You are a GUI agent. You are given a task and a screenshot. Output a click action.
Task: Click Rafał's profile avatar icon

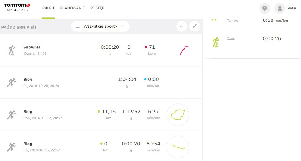pyautogui.click(x=280, y=8)
